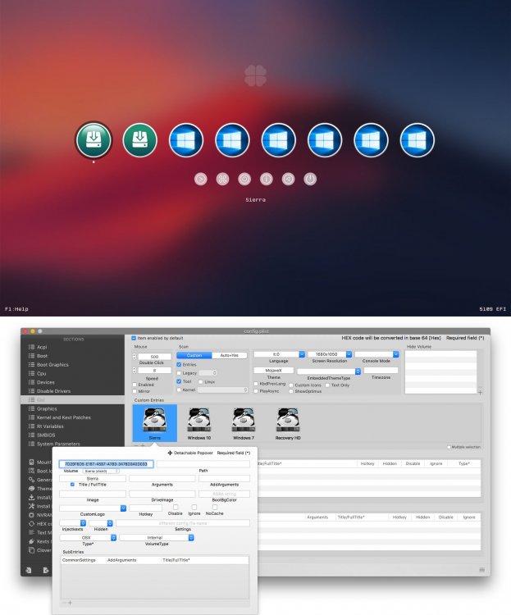The image size is (511, 615).
Task: Click the Clover restart triangle icon
Action: click(x=289, y=180)
